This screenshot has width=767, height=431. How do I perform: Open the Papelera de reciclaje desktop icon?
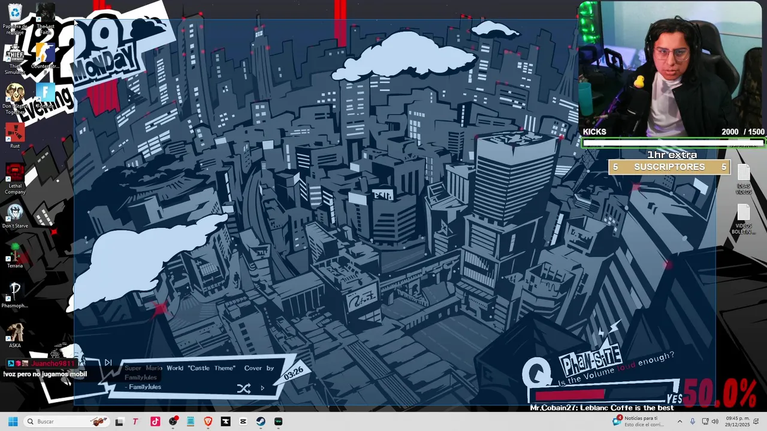coord(14,19)
